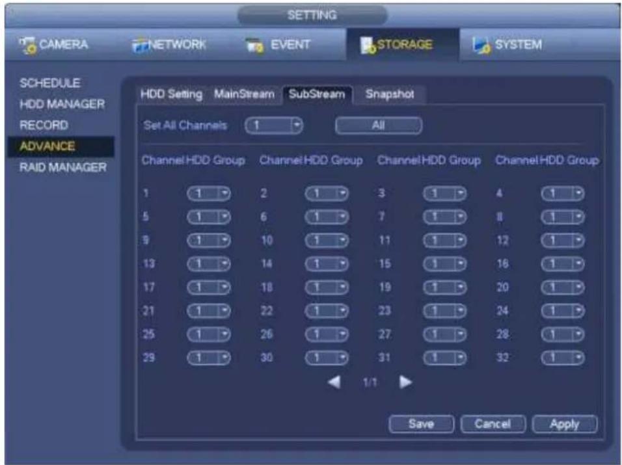Open HDD Group dropdown for channel 24

(x=563, y=311)
